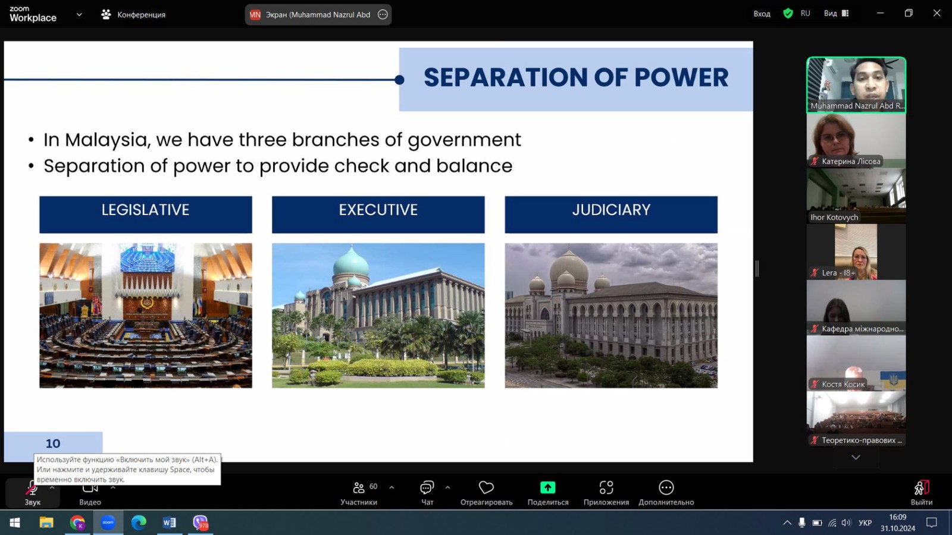Screen dimensions: 952x535
Task: Expand chat options arrow beside Чат
Action: pyautogui.click(x=447, y=487)
